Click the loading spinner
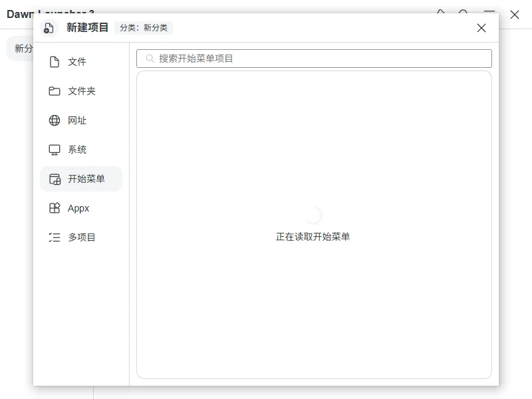 pyautogui.click(x=313, y=215)
